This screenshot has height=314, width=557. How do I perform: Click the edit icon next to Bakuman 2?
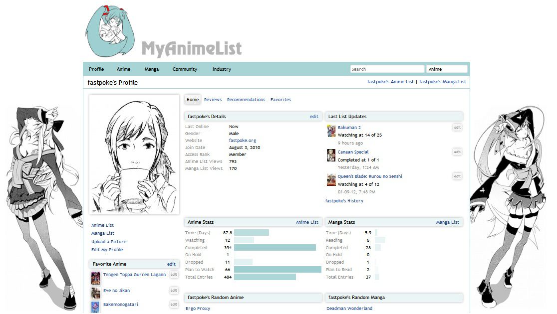point(457,128)
